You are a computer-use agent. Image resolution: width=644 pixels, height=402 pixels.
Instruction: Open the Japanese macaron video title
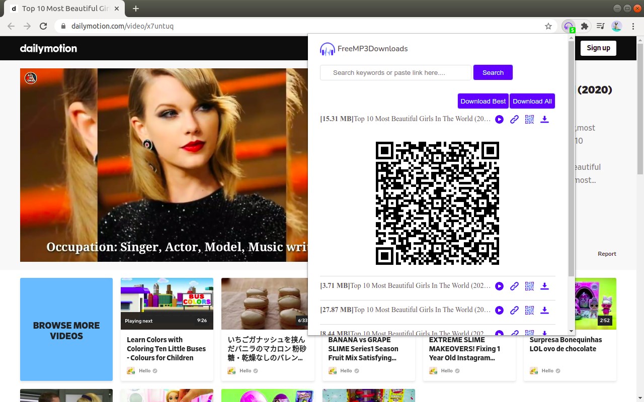coord(267,349)
